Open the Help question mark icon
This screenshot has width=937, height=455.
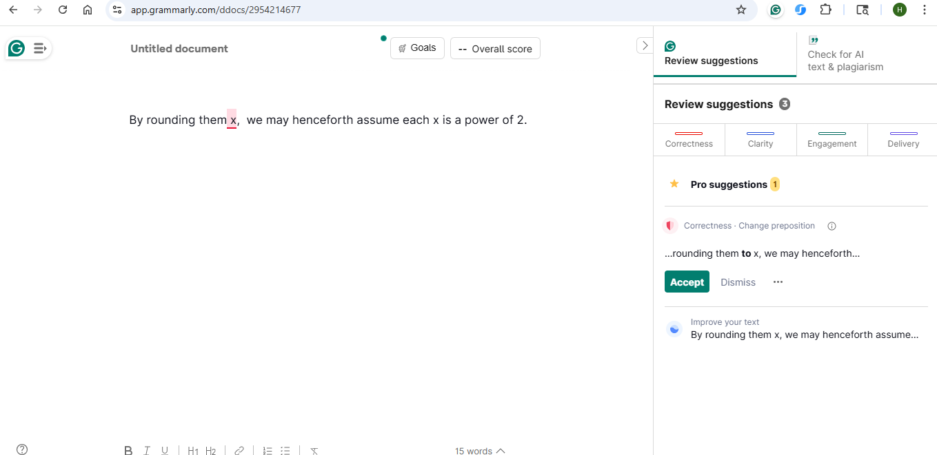pos(22,449)
